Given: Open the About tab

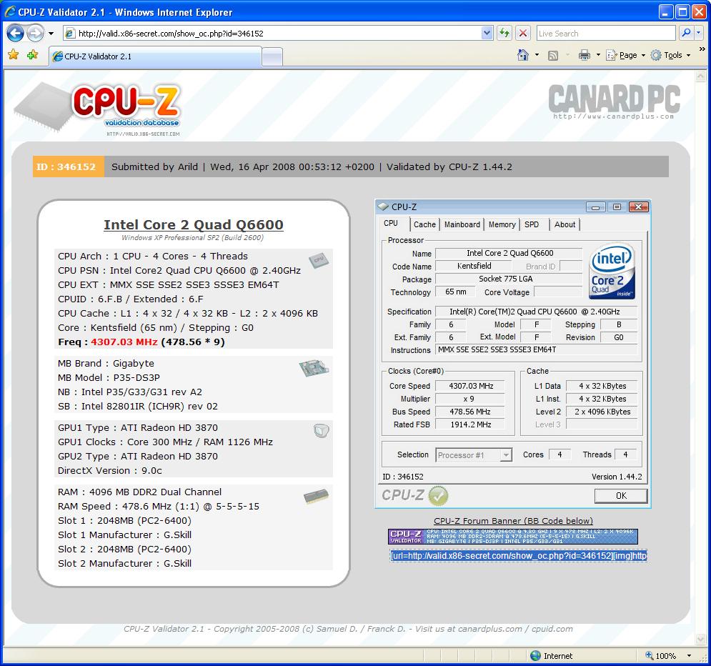Looking at the screenshot, I should coord(565,224).
